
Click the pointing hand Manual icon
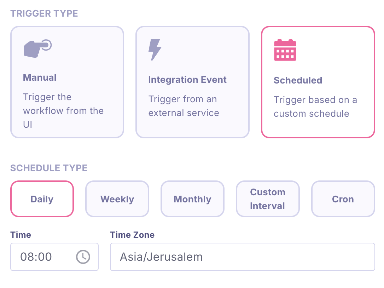click(37, 48)
